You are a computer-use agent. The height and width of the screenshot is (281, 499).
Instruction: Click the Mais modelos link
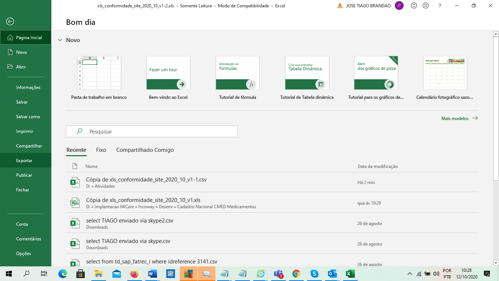[459, 118]
